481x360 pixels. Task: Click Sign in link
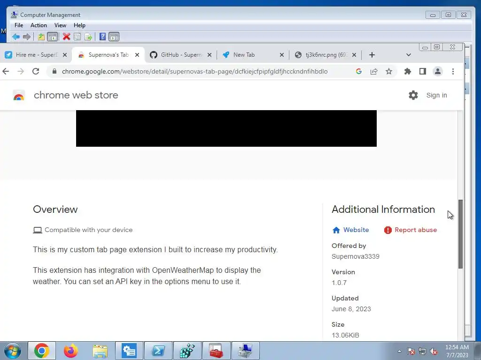point(436,95)
